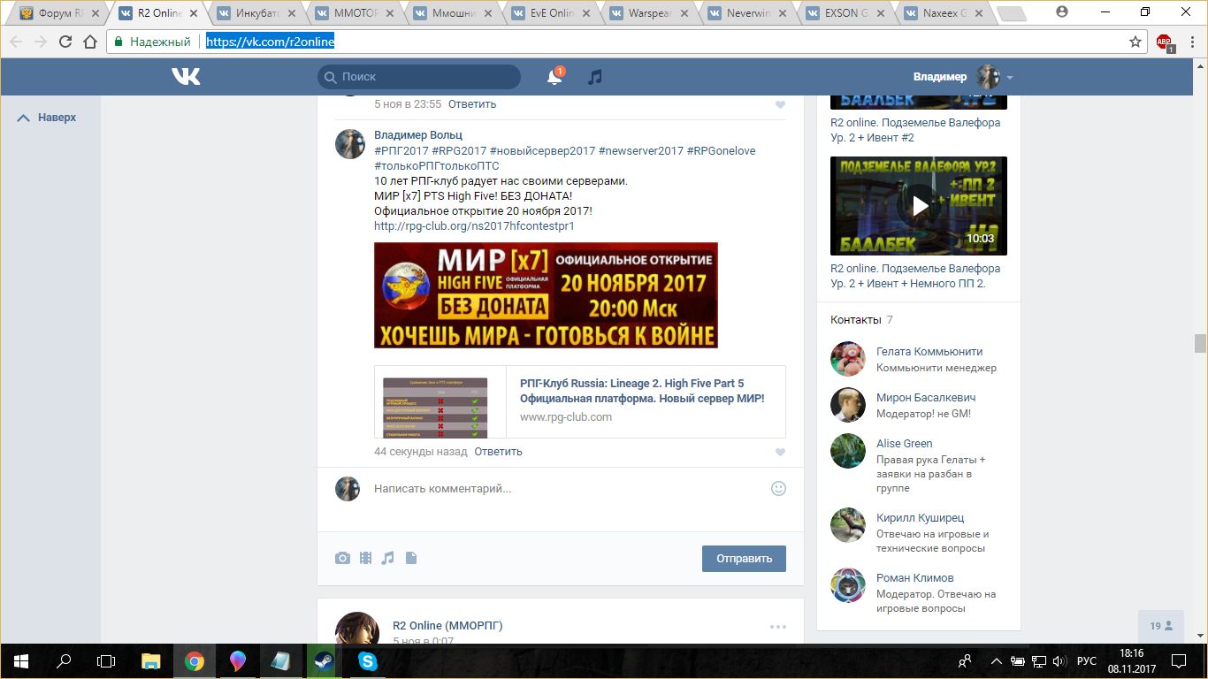Open VK notifications bell
1208x679 pixels.
[554, 77]
